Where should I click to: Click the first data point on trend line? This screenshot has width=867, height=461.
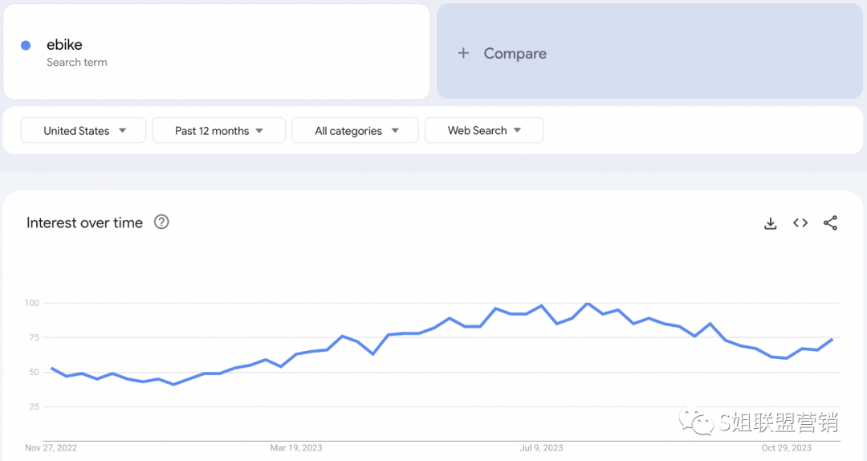click(51, 368)
